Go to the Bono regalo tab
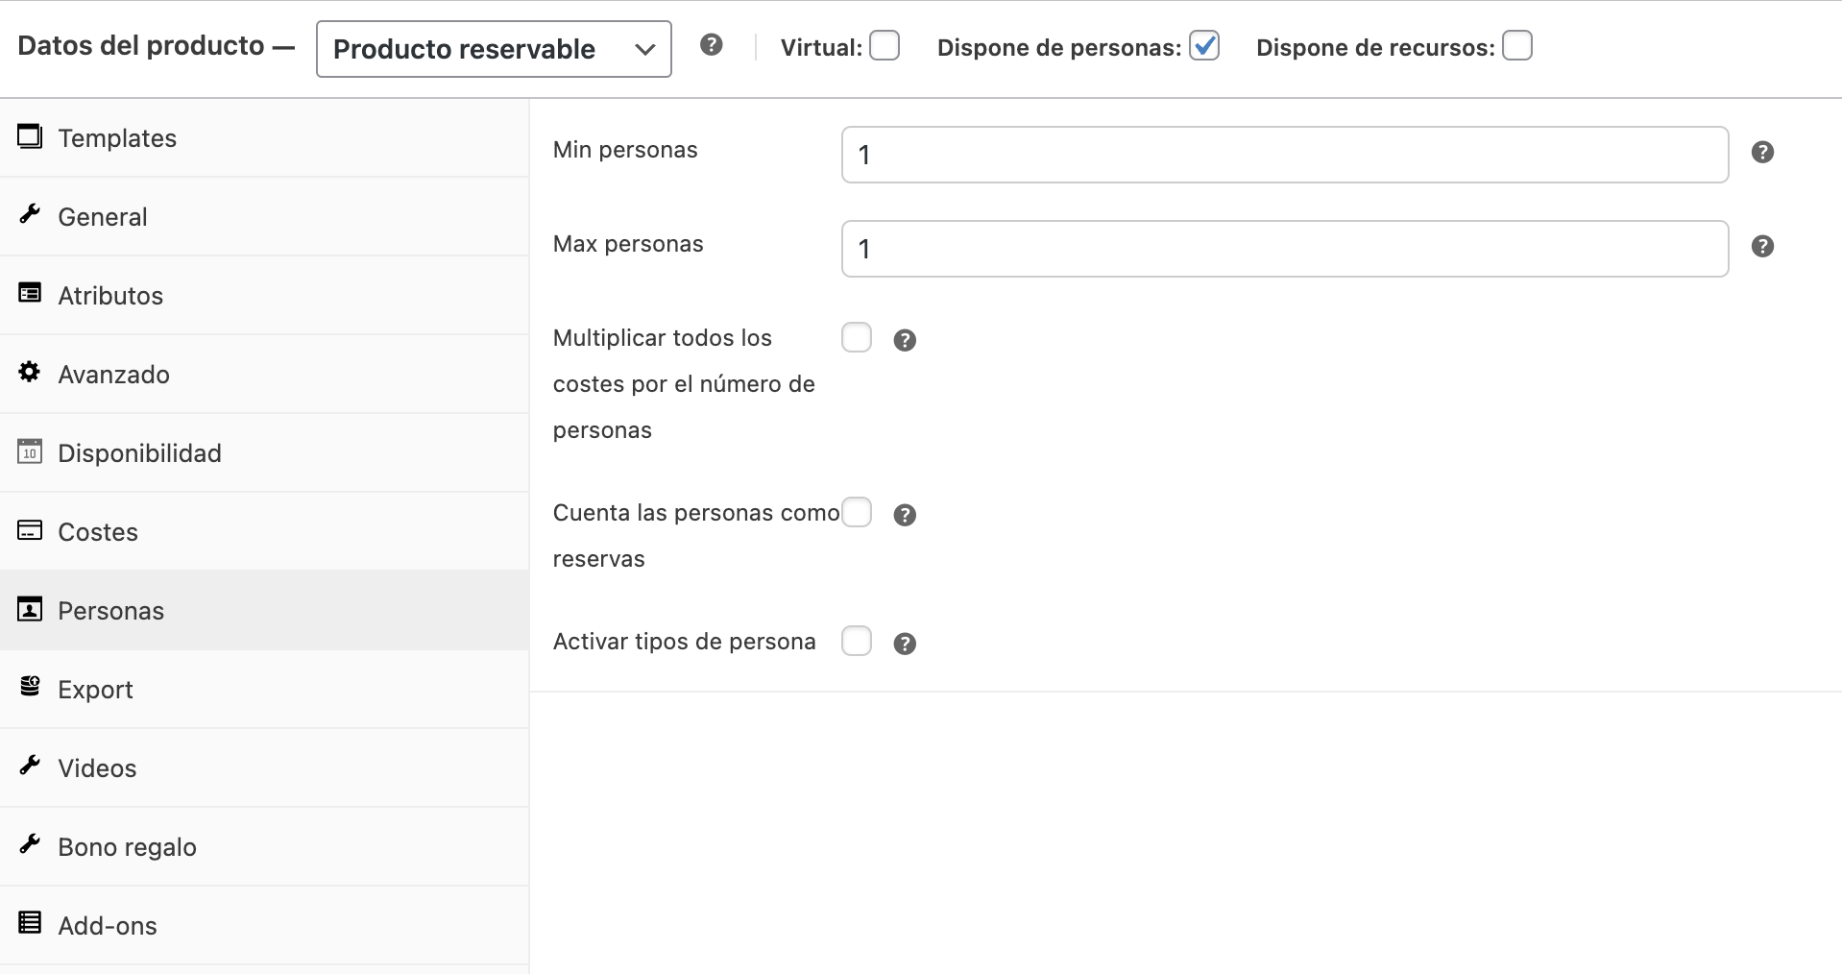Image resolution: width=1842 pixels, height=974 pixels. pyautogui.click(x=127, y=846)
